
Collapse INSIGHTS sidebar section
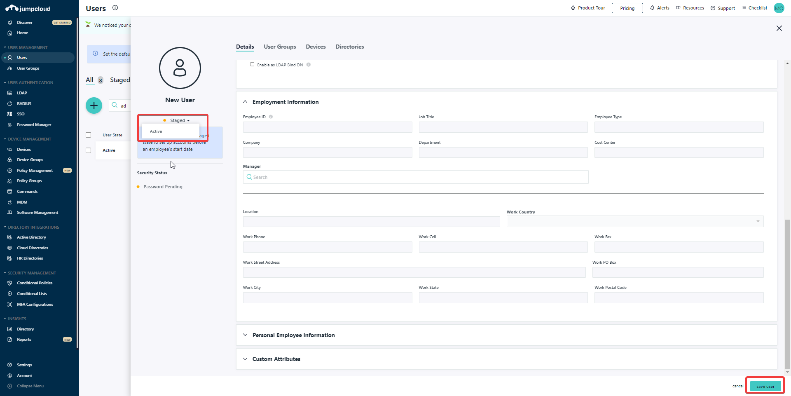(15, 319)
